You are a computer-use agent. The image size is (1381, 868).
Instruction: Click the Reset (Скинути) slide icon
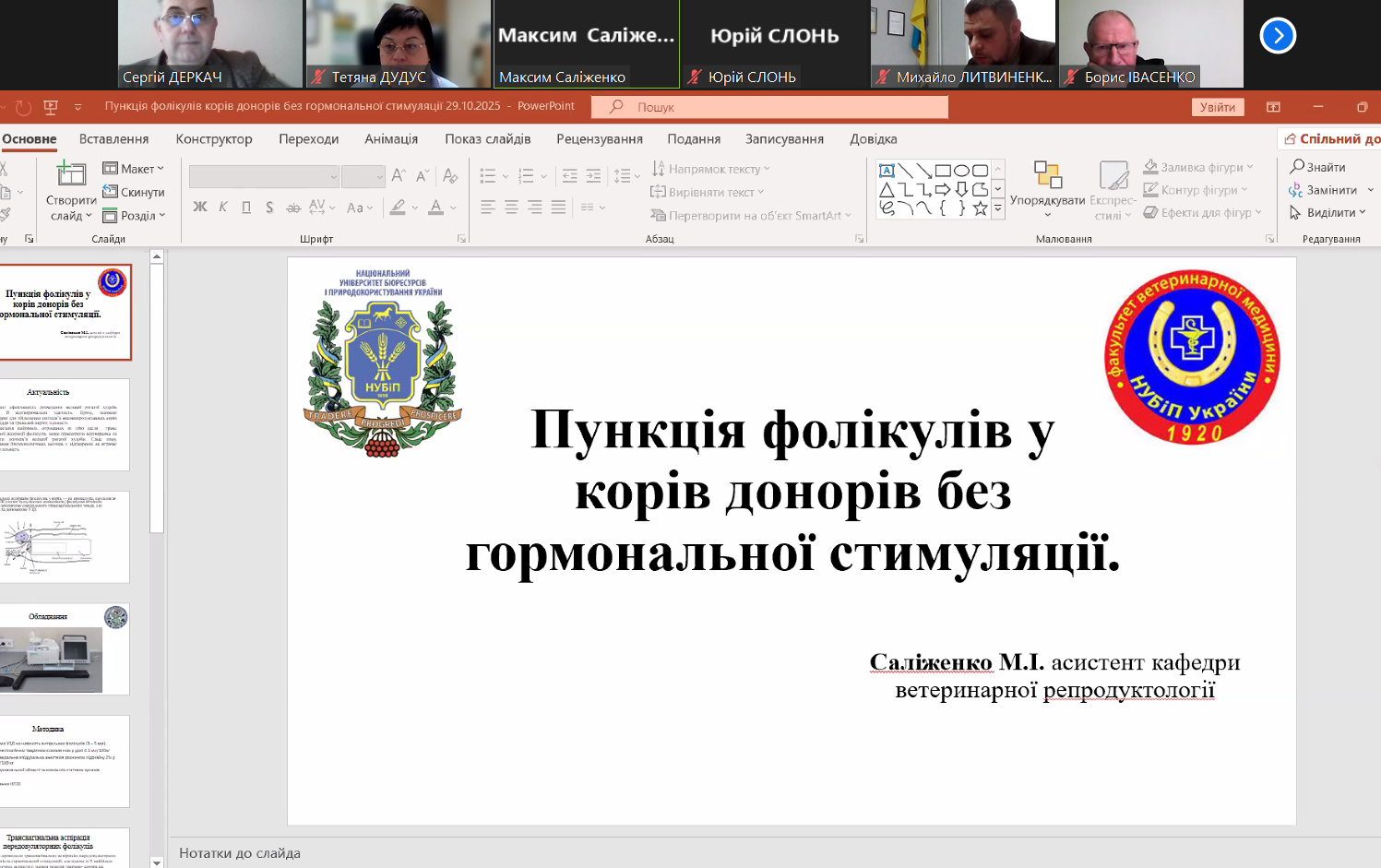coord(111,192)
